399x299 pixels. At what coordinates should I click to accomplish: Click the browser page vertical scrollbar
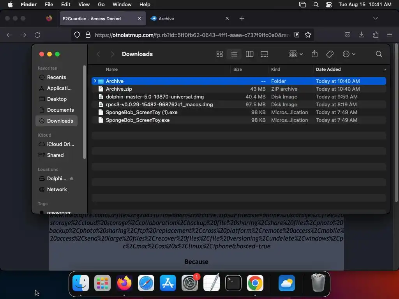point(396,123)
